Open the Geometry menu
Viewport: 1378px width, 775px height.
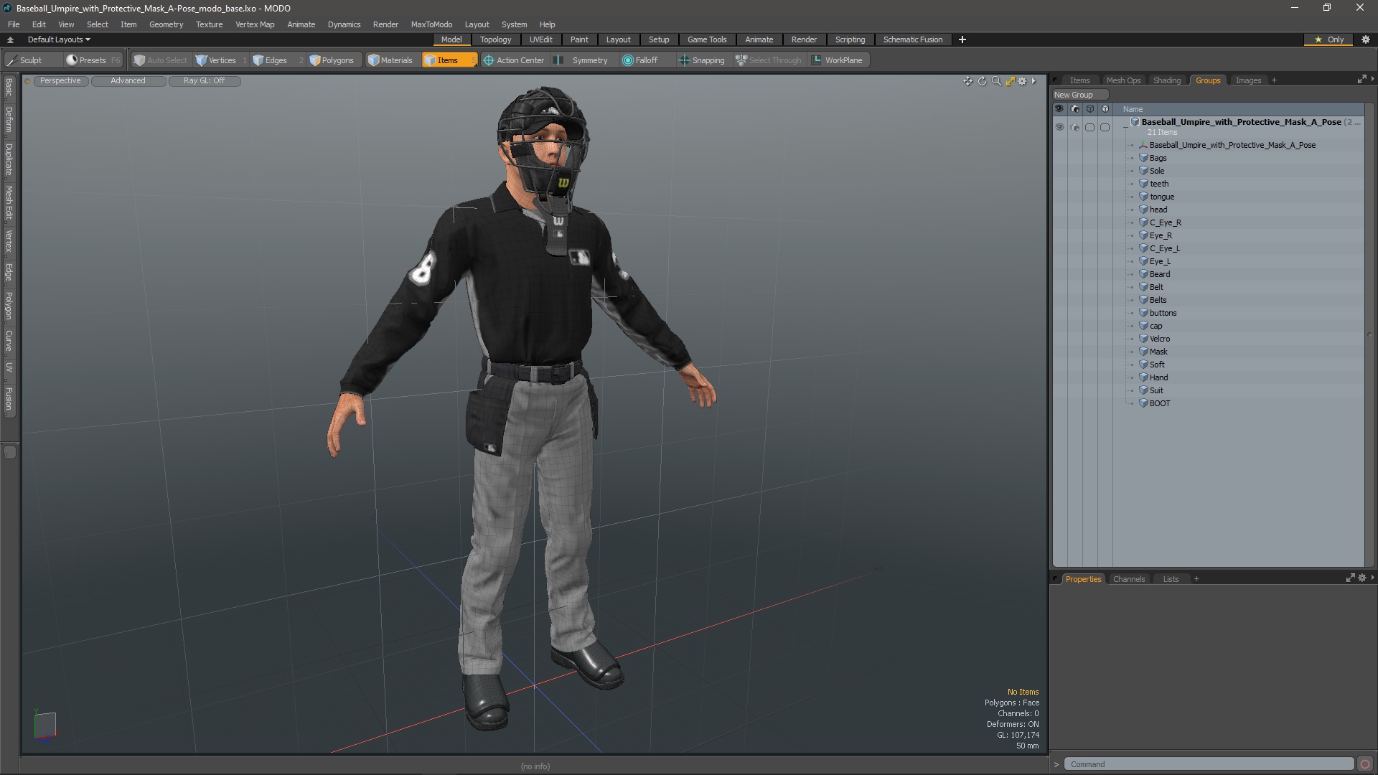[166, 24]
